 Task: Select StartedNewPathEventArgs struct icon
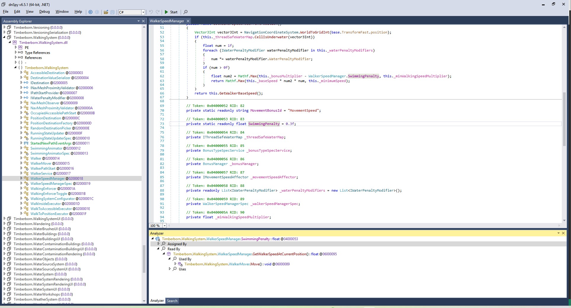[26, 143]
